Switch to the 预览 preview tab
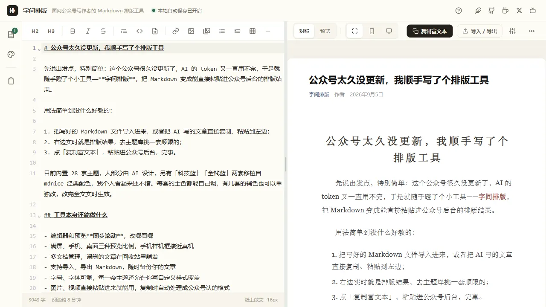Image resolution: width=546 pixels, height=307 pixels. [x=325, y=31]
